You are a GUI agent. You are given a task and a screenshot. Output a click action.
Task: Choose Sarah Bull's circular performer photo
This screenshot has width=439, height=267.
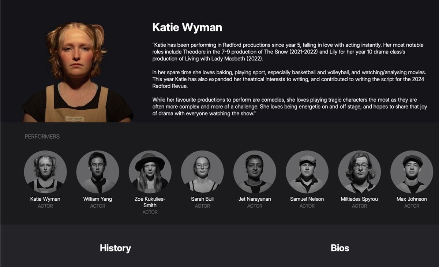pos(202,172)
